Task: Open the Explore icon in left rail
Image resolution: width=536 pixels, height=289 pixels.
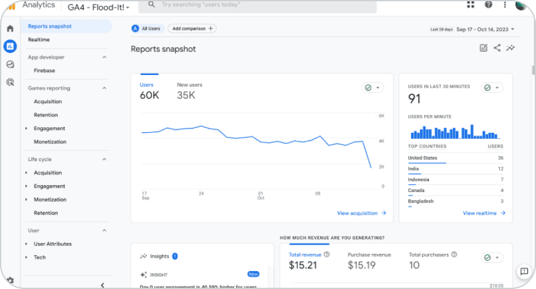Action: coord(10,65)
